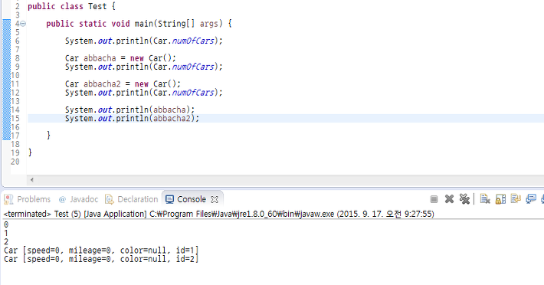
Task: Click 'Car abbacha = new Car();' line
Action: coord(120,58)
